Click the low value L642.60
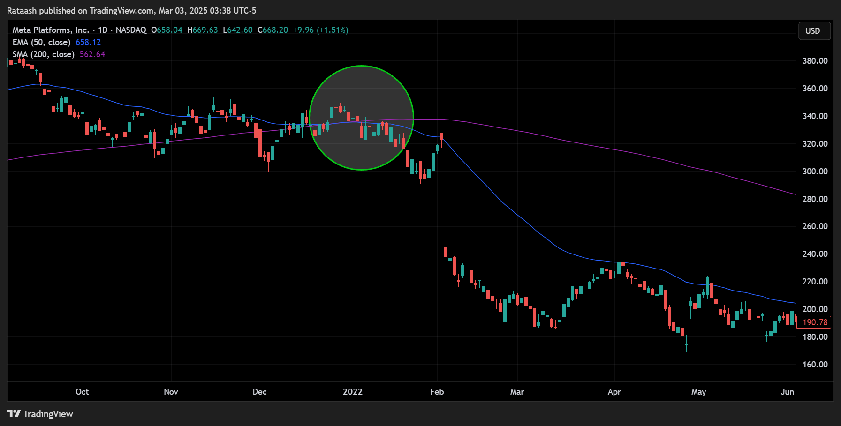 click(238, 30)
